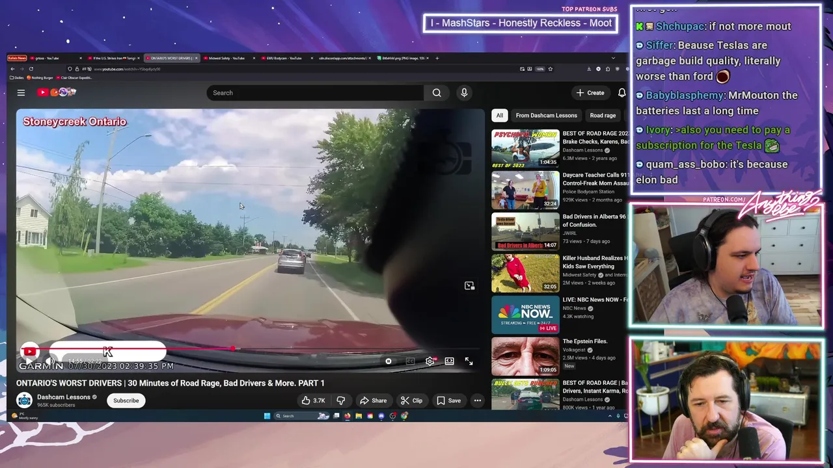Open the YouTube hamburger guide menu
The image size is (833, 468).
[x=21, y=93]
